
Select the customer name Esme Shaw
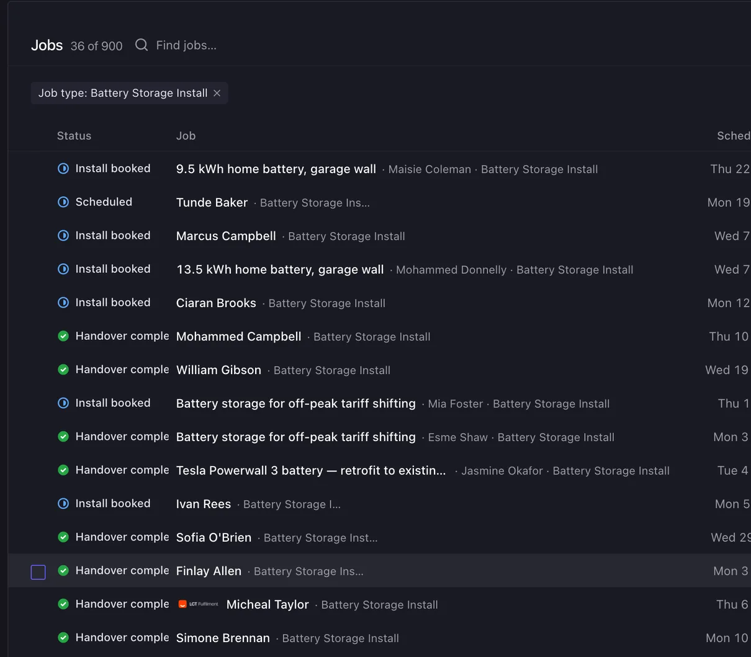pyautogui.click(x=458, y=437)
